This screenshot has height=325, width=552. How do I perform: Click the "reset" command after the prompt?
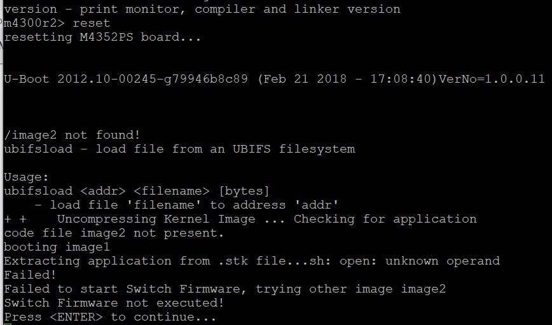click(91, 23)
